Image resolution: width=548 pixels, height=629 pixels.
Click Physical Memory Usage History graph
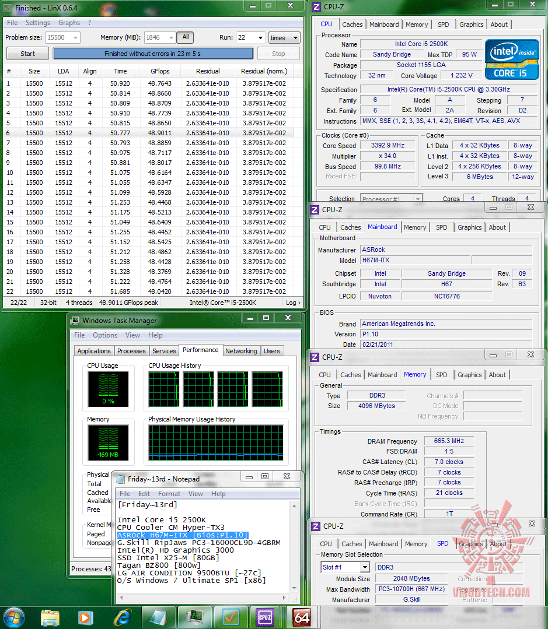216,442
